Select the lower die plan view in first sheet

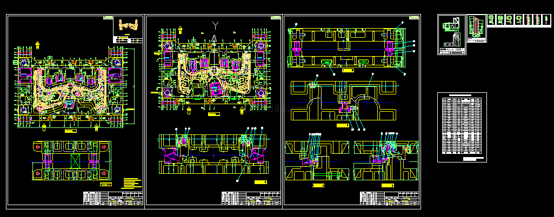click(x=71, y=160)
